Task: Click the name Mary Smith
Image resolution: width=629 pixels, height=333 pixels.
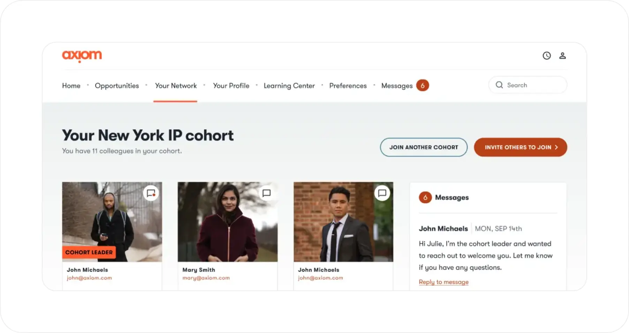Action: coord(199,270)
